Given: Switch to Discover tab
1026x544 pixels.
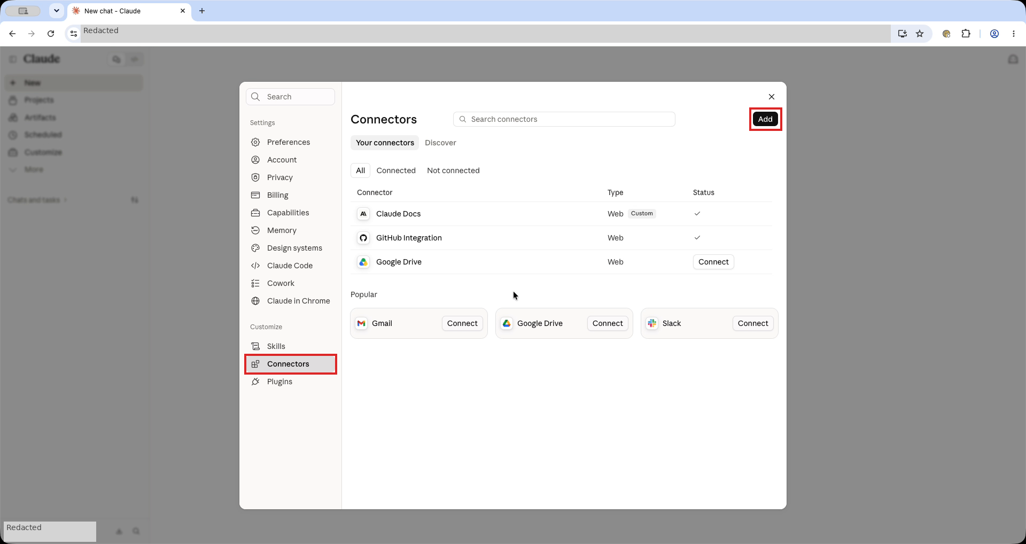Looking at the screenshot, I should point(440,143).
